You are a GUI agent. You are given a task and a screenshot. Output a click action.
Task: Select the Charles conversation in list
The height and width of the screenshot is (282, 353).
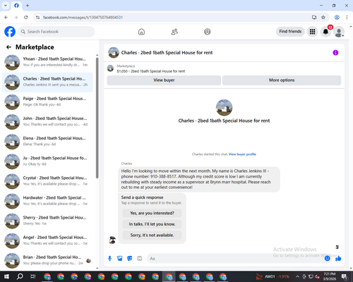point(47,82)
